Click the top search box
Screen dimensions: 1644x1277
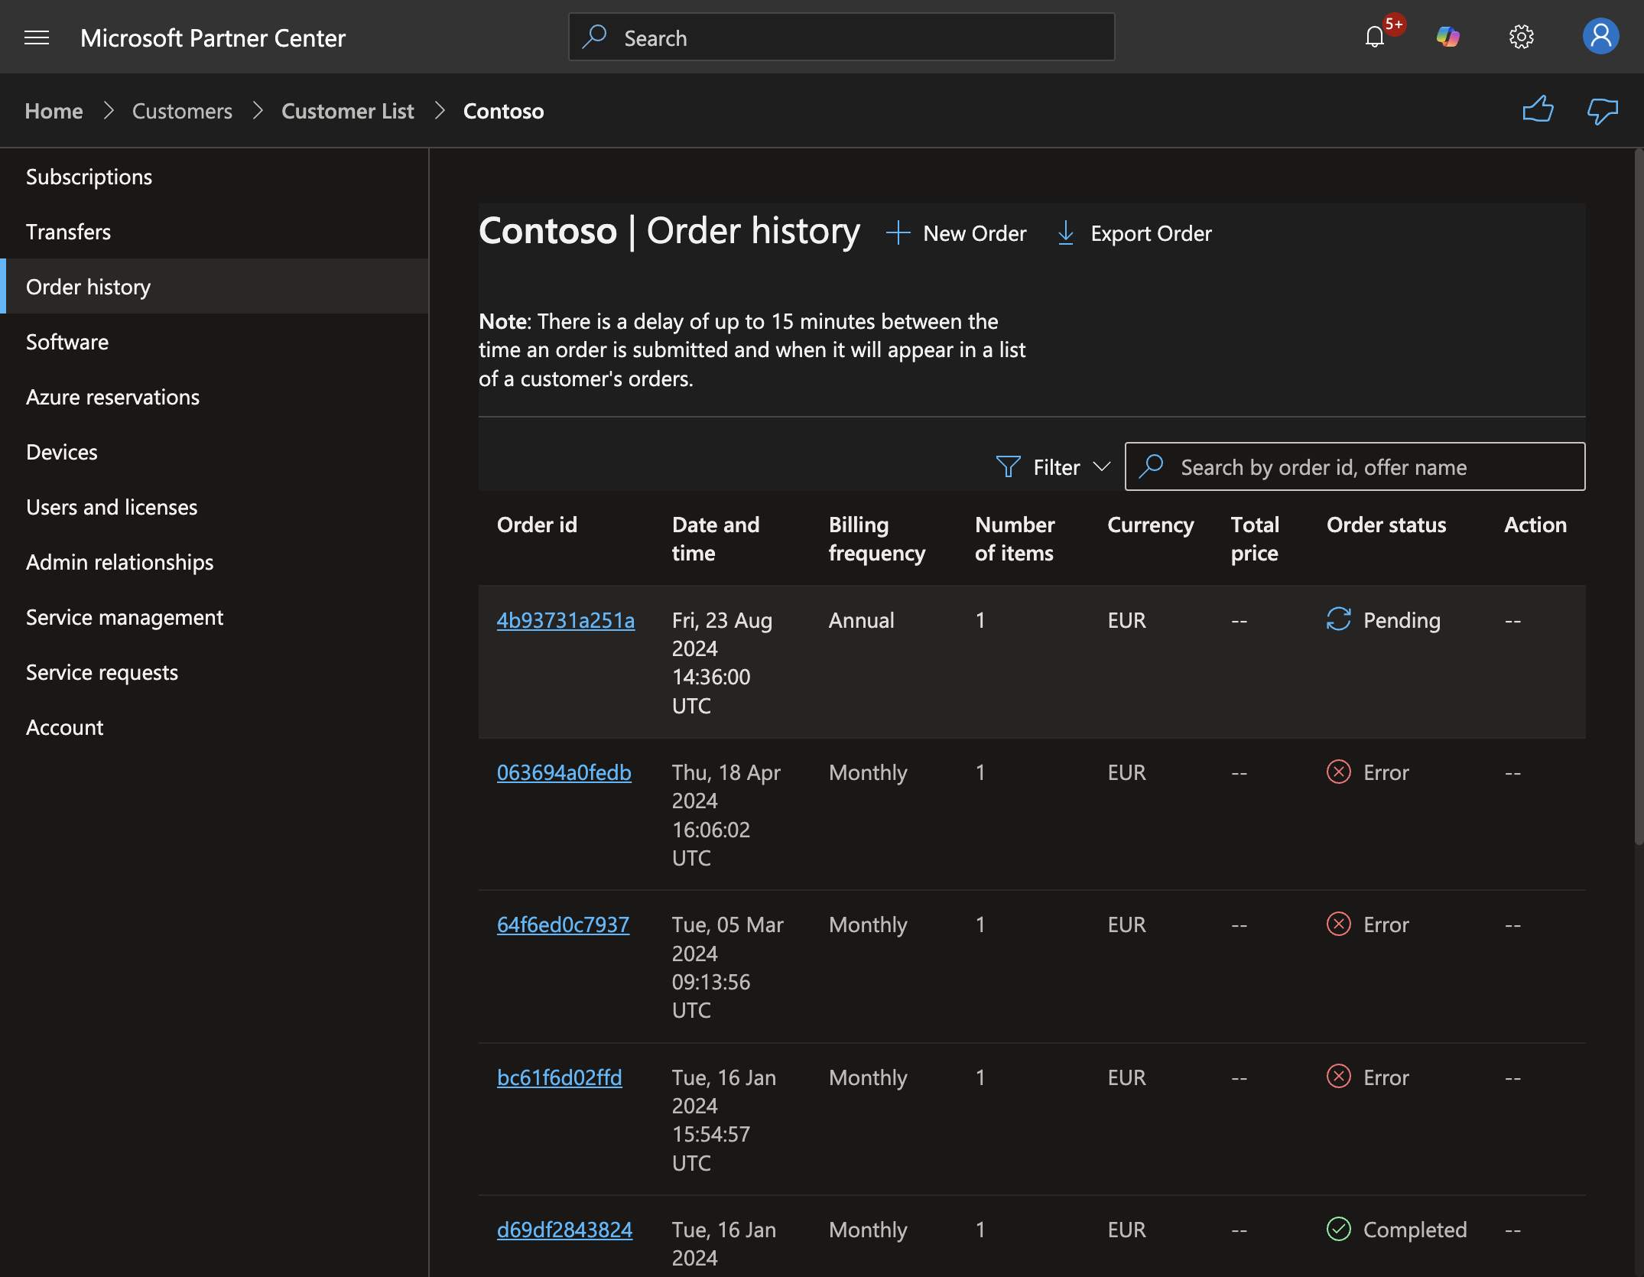[x=841, y=37]
